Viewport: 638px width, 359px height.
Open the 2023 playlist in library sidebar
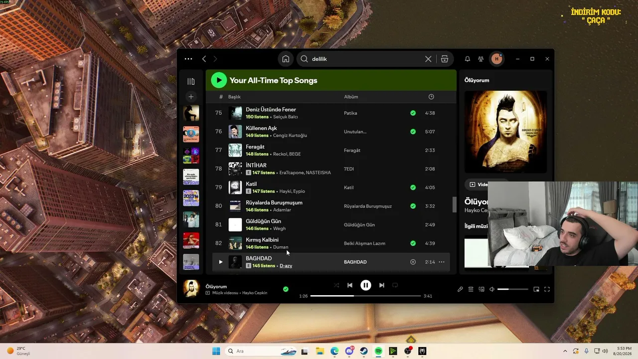click(191, 198)
